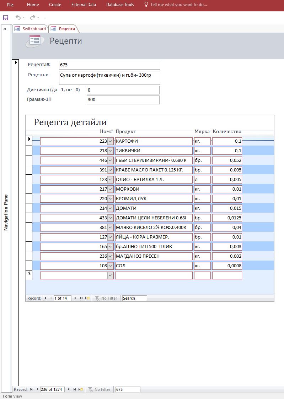The image size is (284, 399).
Task: Click the Save icon in Quick Access toolbar
Action: click(x=5, y=18)
